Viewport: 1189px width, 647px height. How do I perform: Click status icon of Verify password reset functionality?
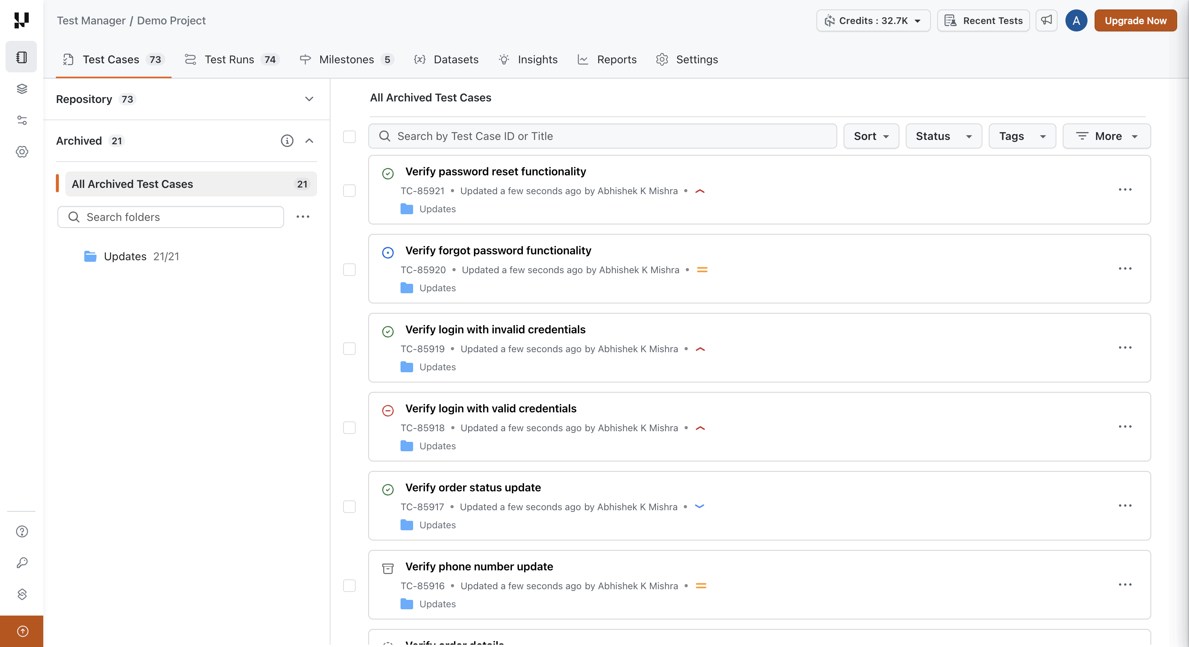tap(388, 173)
